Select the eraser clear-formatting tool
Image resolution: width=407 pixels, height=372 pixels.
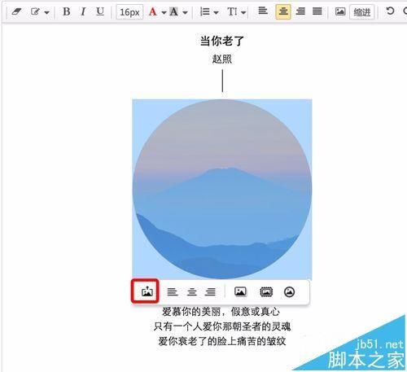click(x=16, y=11)
